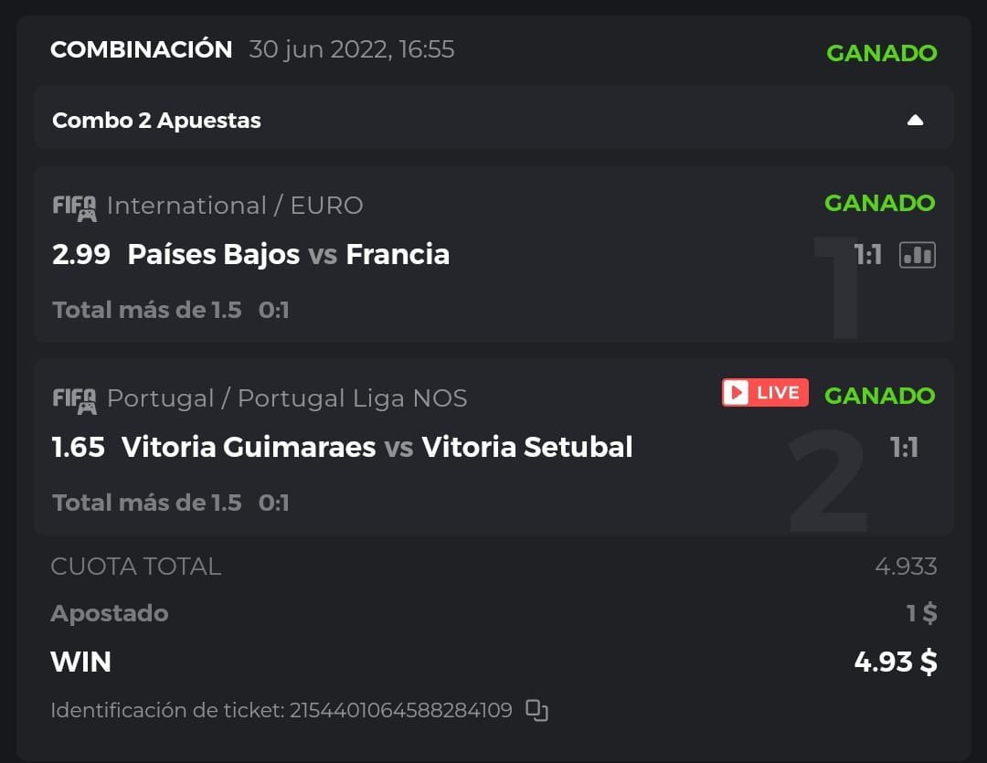Click FIFA gamepad icon beside International / EURO

74,207
